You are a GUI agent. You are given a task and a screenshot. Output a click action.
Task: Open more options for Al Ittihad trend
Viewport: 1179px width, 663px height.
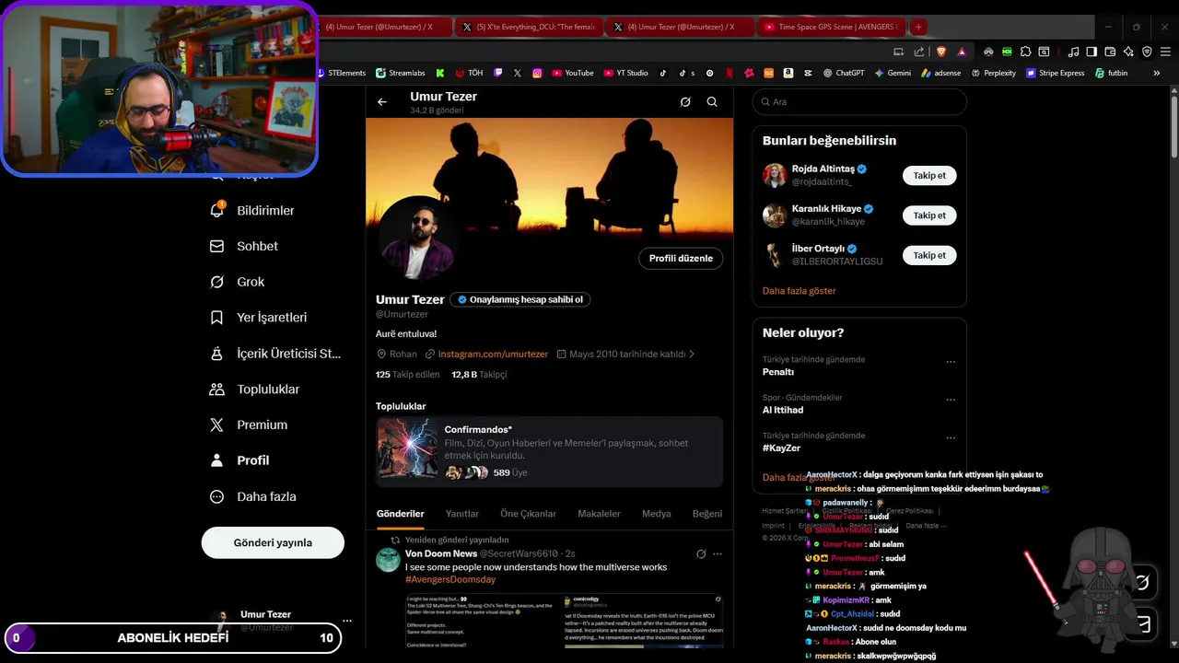(951, 400)
